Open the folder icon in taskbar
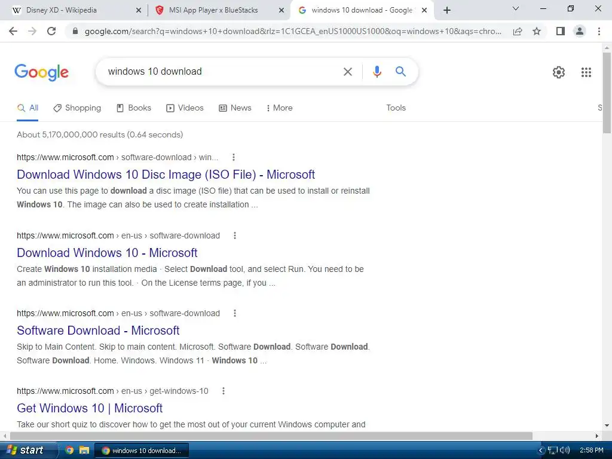The height and width of the screenshot is (459, 612). [x=84, y=450]
